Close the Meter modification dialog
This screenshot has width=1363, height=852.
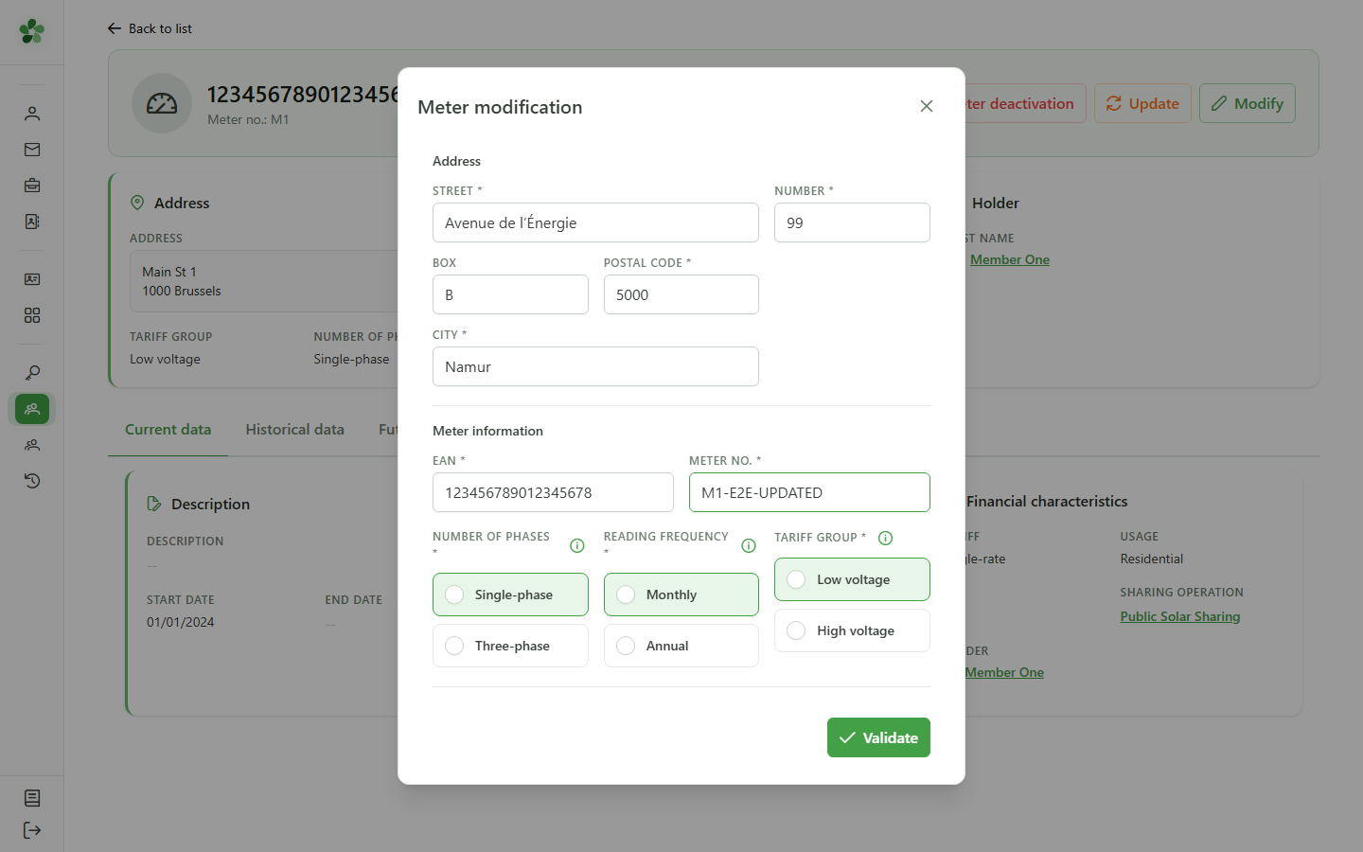[x=927, y=106]
